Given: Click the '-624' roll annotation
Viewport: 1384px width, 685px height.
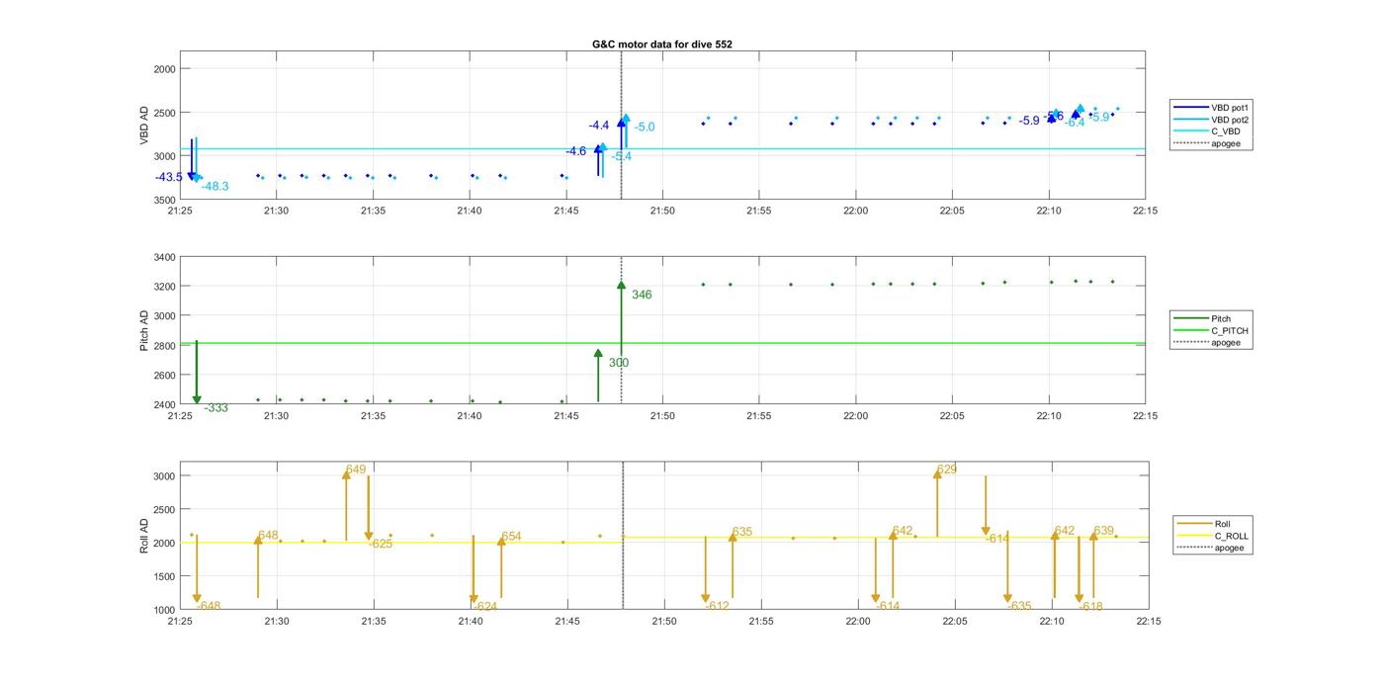Looking at the screenshot, I should pos(485,606).
